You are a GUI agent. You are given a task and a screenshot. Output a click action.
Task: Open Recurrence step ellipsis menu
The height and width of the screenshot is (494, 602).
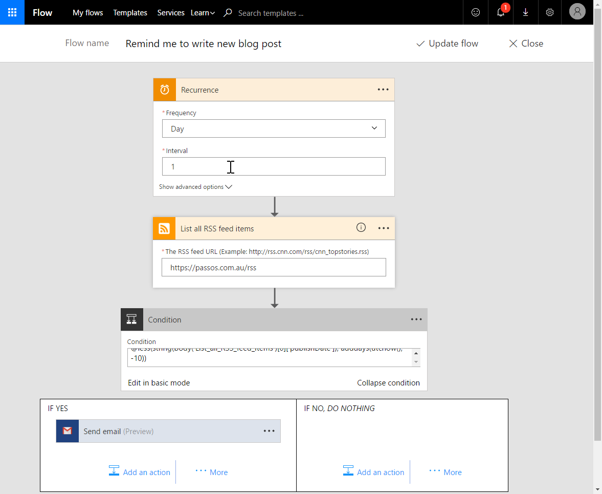tap(383, 90)
